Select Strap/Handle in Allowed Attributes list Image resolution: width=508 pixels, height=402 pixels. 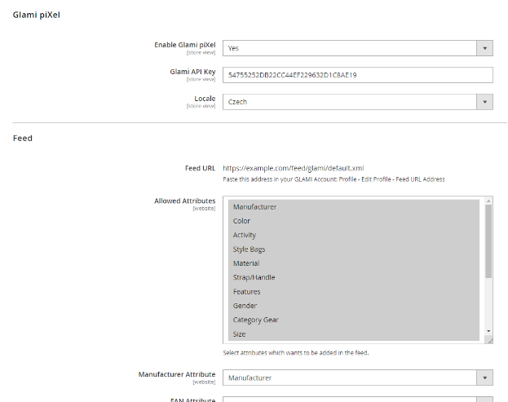[x=353, y=277]
